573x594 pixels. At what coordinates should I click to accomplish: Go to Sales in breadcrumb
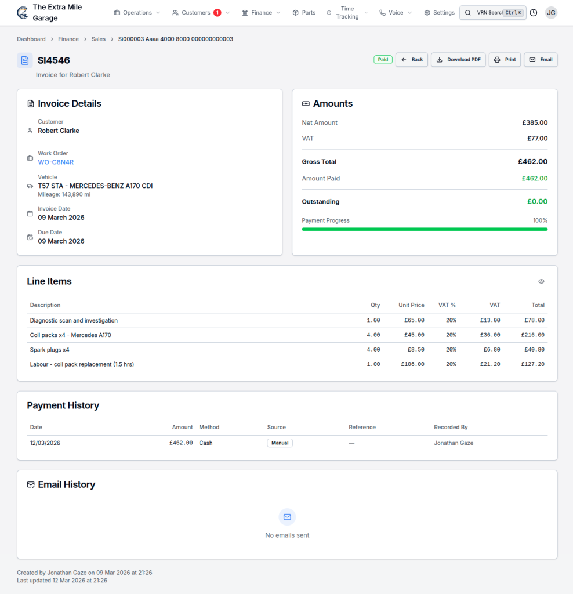point(99,39)
